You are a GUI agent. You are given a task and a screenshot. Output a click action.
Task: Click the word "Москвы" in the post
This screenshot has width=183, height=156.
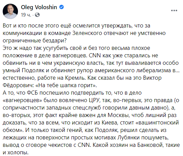[119, 115]
